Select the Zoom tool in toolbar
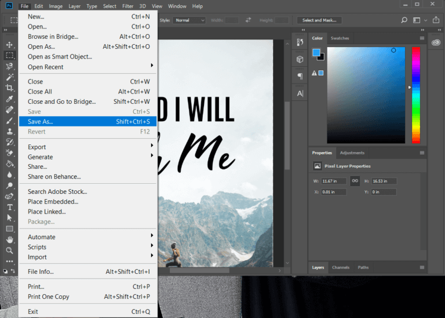Image resolution: width=445 pixels, height=318 pixels. pyautogui.click(x=9, y=250)
